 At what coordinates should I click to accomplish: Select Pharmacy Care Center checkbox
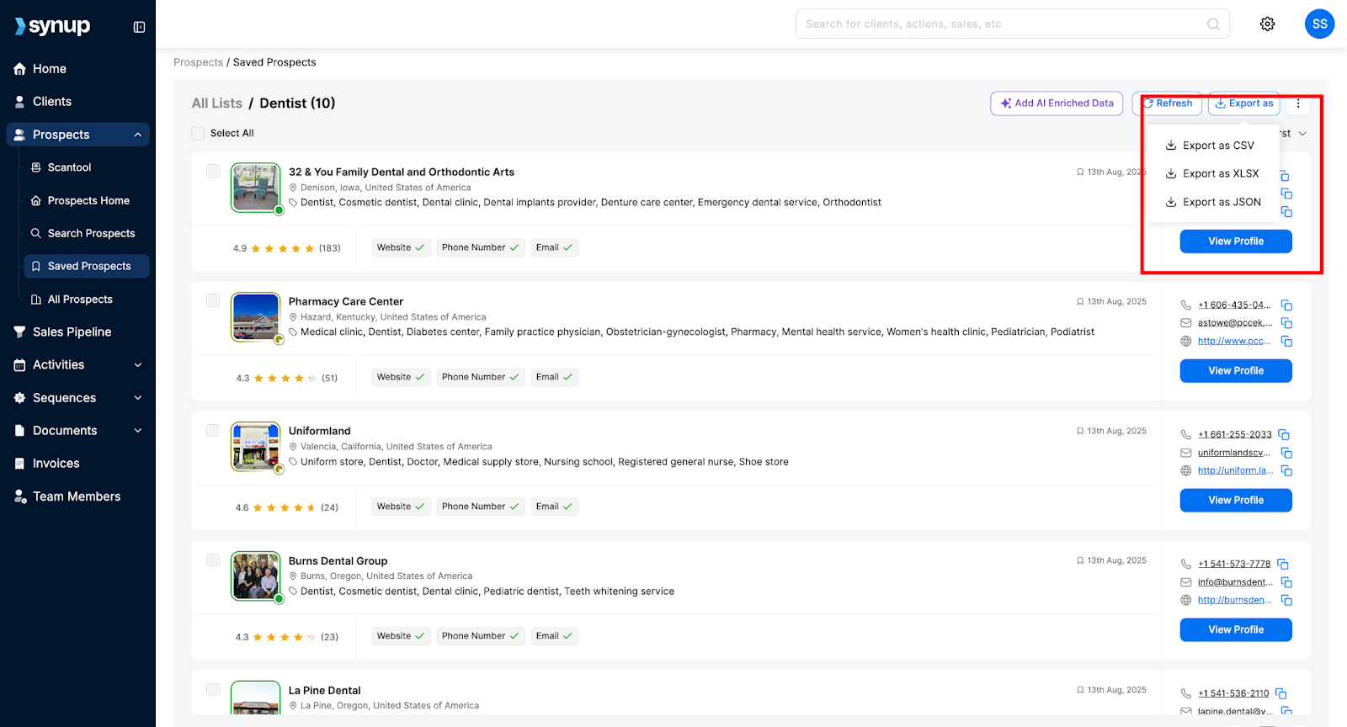[x=213, y=300]
